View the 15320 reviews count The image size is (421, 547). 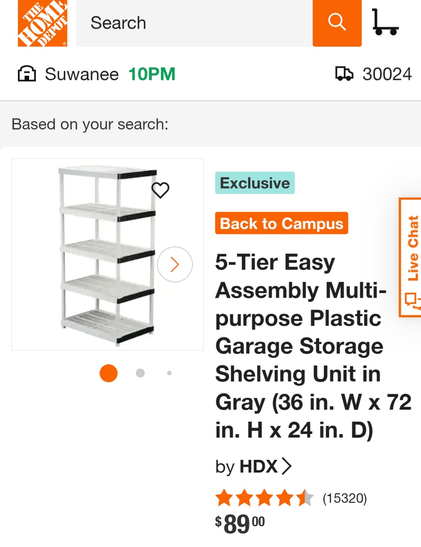(x=345, y=498)
